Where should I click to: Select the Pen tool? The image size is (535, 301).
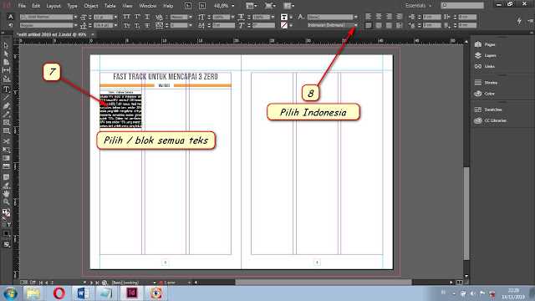(6, 106)
